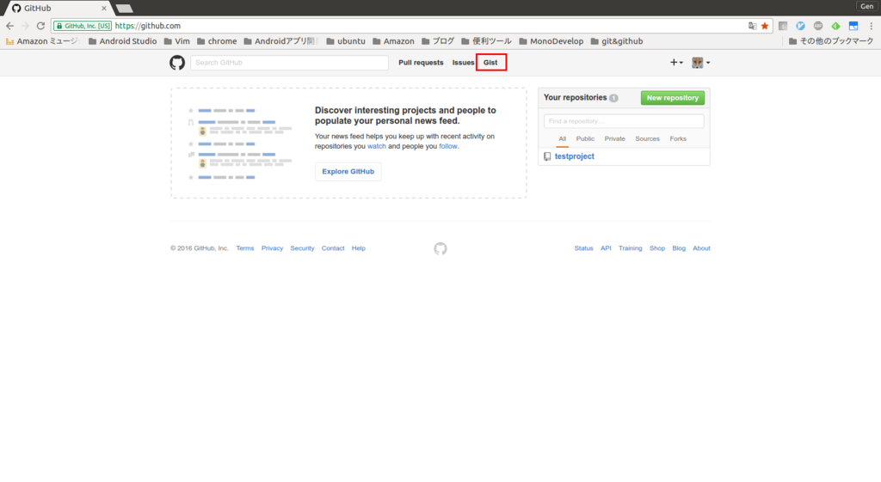Screen dimensions: 881x482
Task: Select the Public repositories filter tab
Action: 585,138
